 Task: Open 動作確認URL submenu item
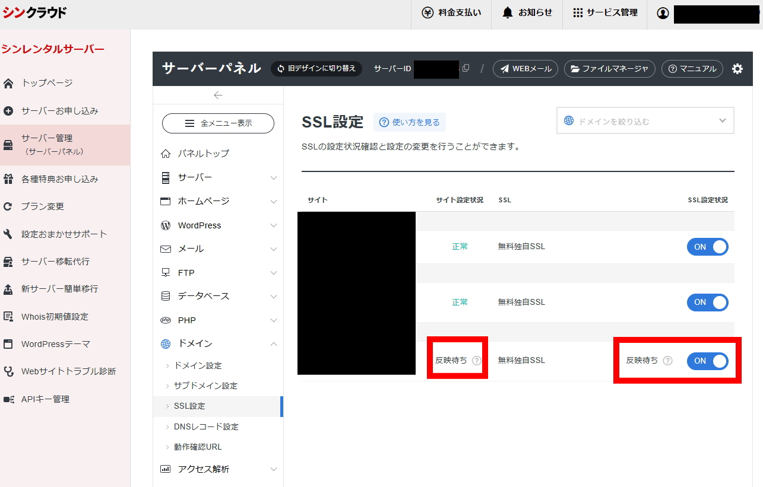(198, 447)
